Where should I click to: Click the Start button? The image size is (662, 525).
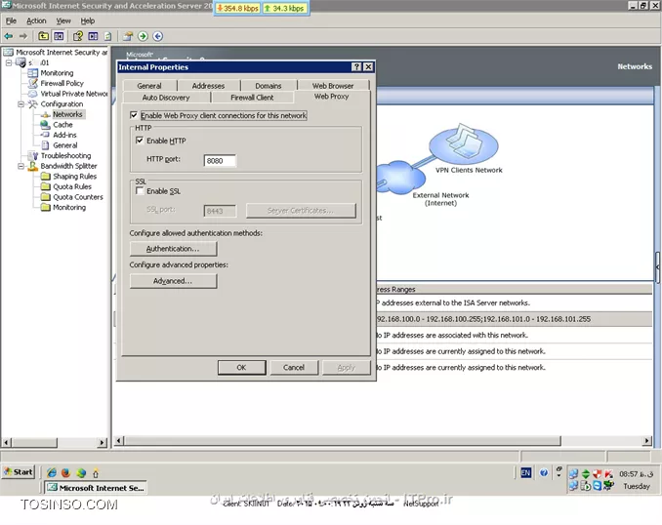[x=19, y=472]
